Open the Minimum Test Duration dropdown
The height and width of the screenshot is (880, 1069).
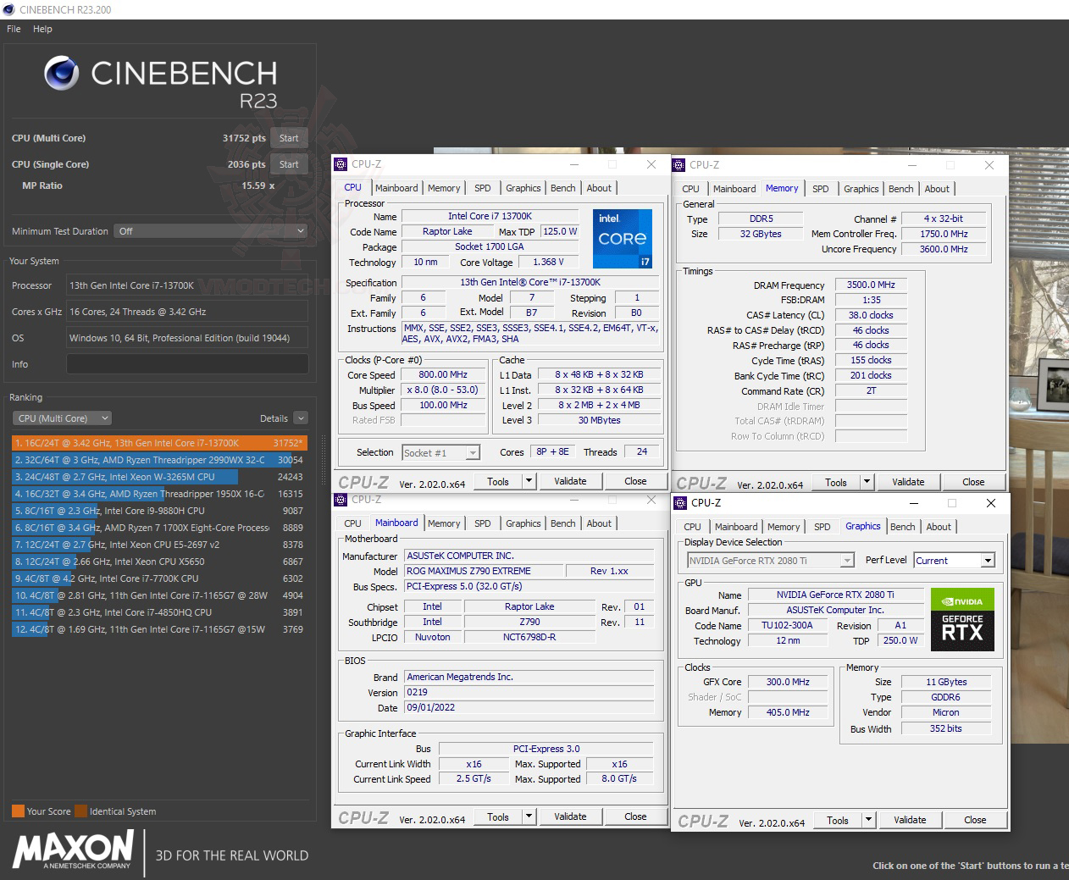click(x=211, y=231)
